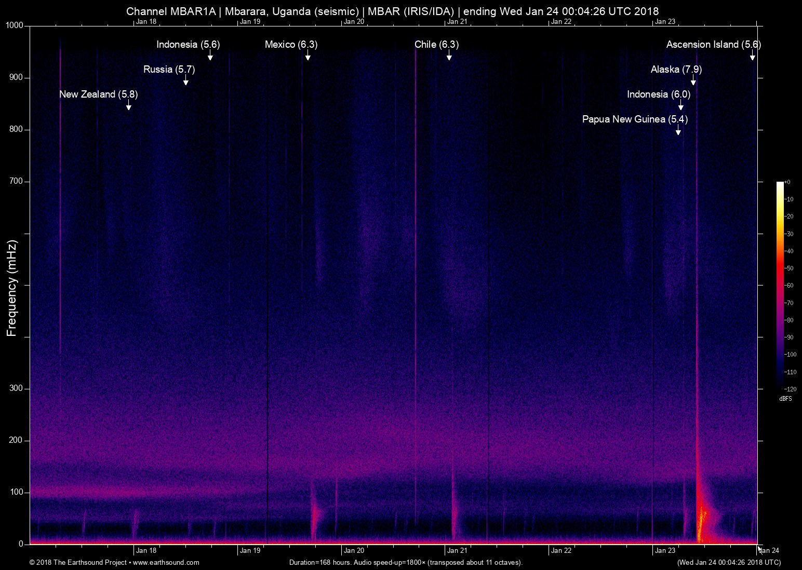802x570 pixels.
Task: Click the arrow marker under Alaska (7.9)
Action: coord(693,81)
